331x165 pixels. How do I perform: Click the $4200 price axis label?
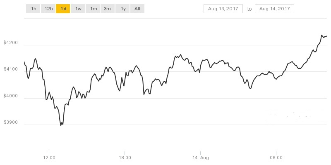[x=11, y=43]
